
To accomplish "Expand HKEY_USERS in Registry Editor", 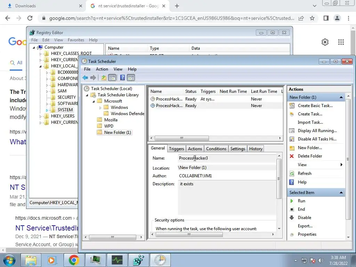I will coord(40,116).
